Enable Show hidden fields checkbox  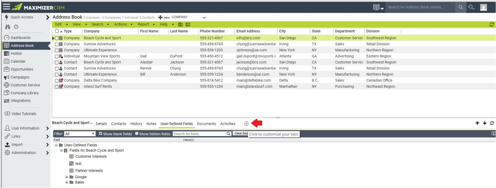point(137,134)
